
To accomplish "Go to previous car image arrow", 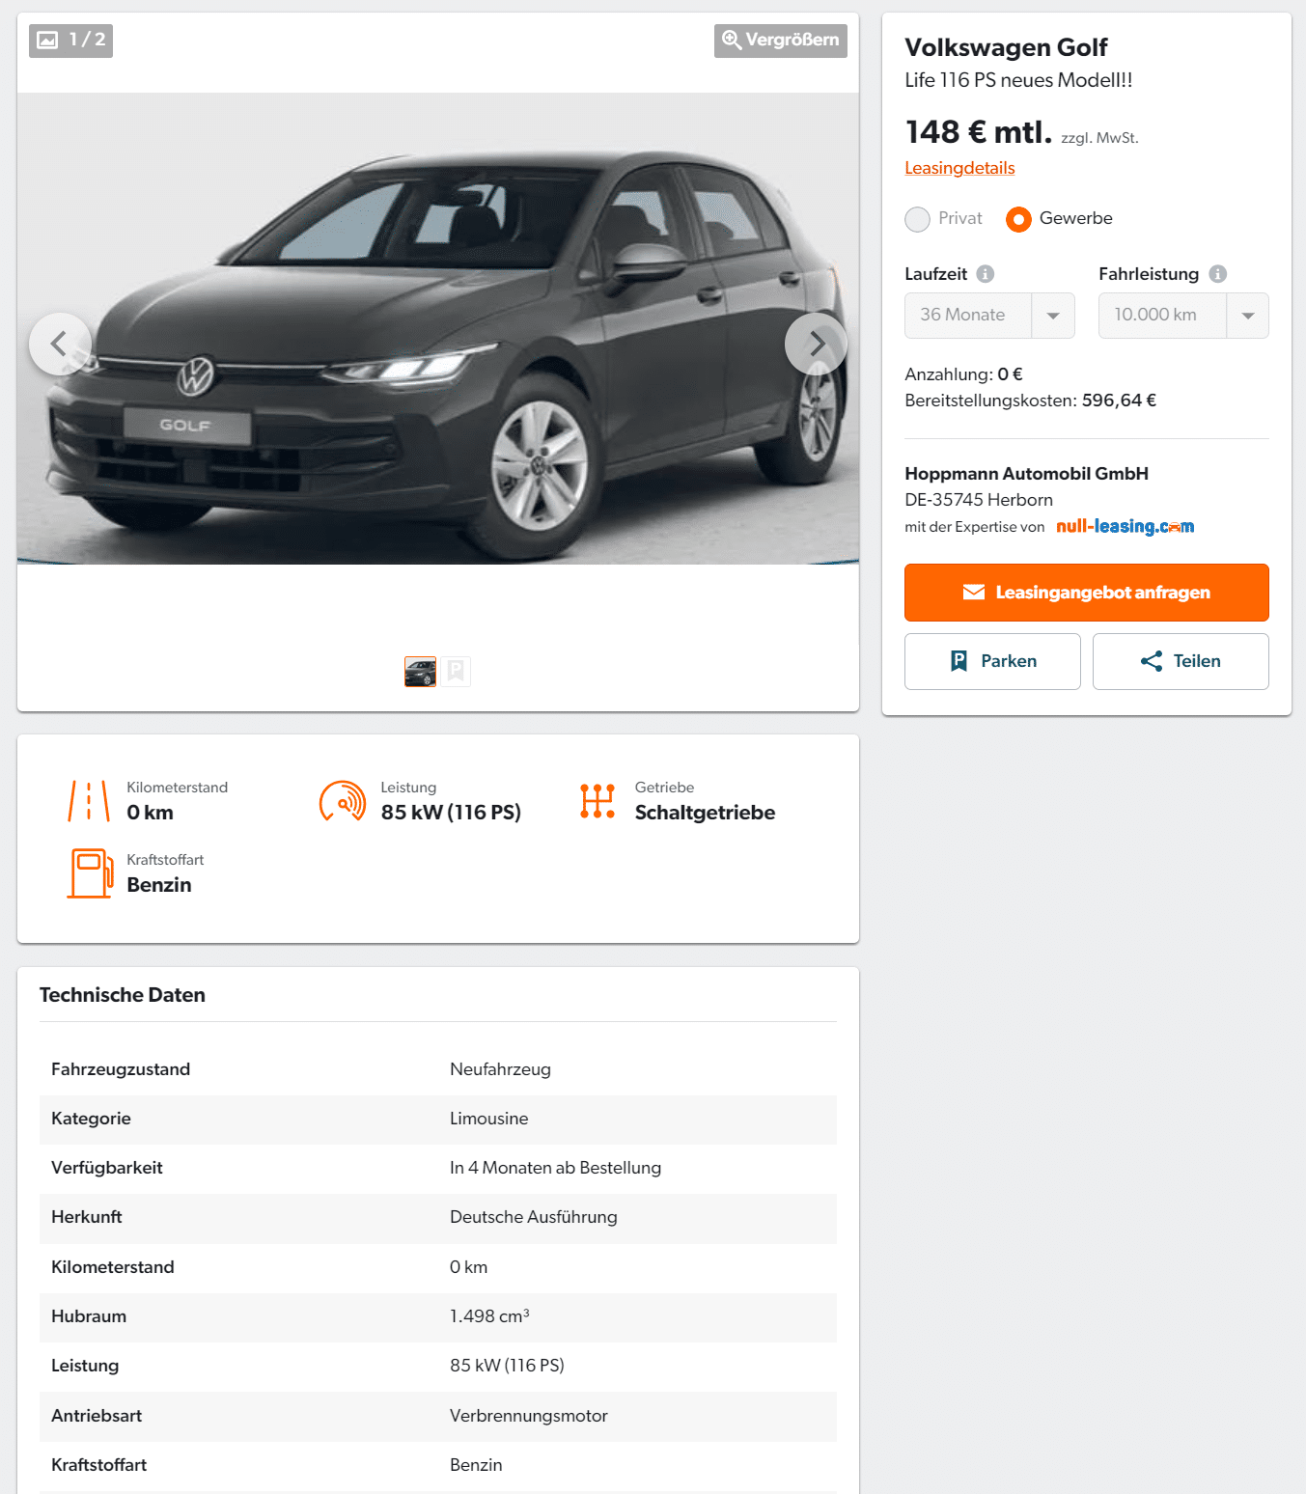I will (60, 344).
